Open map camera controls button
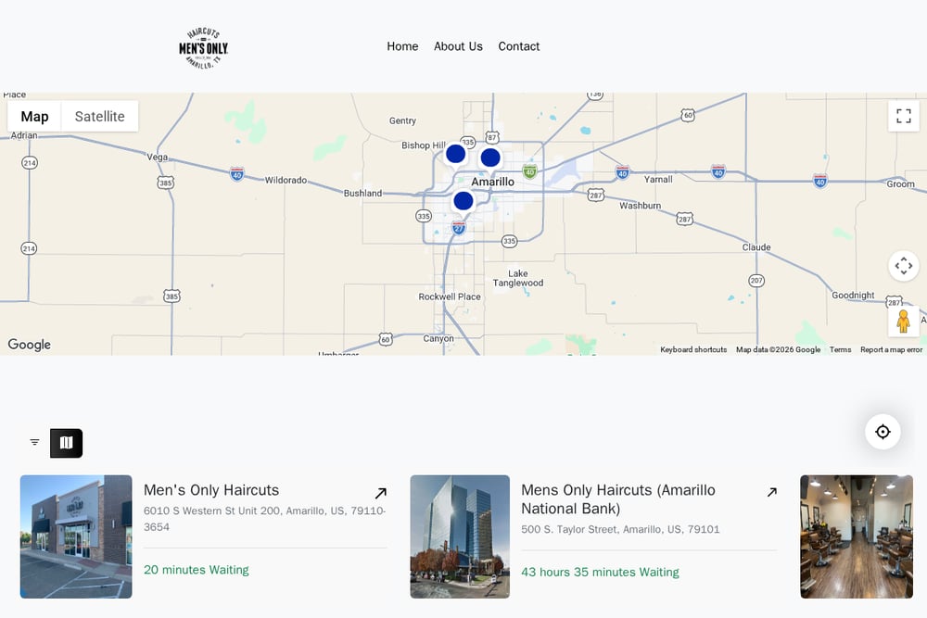The image size is (927, 618). [903, 266]
